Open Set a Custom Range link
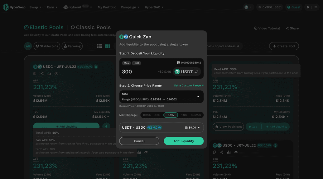The height and width of the screenshot is (179, 323). (189, 85)
